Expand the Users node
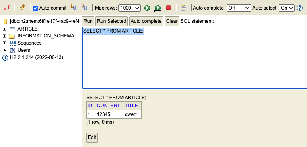This screenshot has height=147, width=307. click(x=4, y=51)
